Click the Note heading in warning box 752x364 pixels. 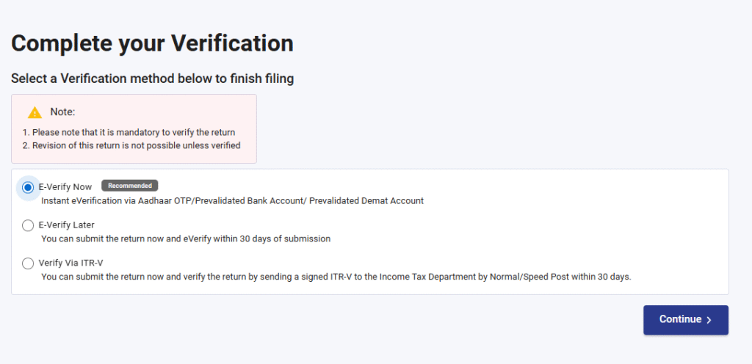(63, 112)
